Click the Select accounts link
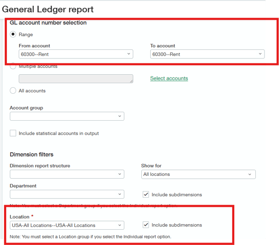This screenshot has height=245, width=279. pos(169,78)
